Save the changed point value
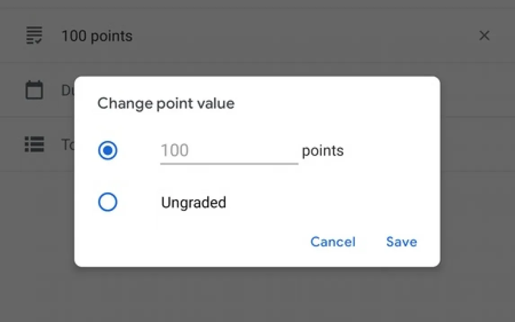 (401, 242)
